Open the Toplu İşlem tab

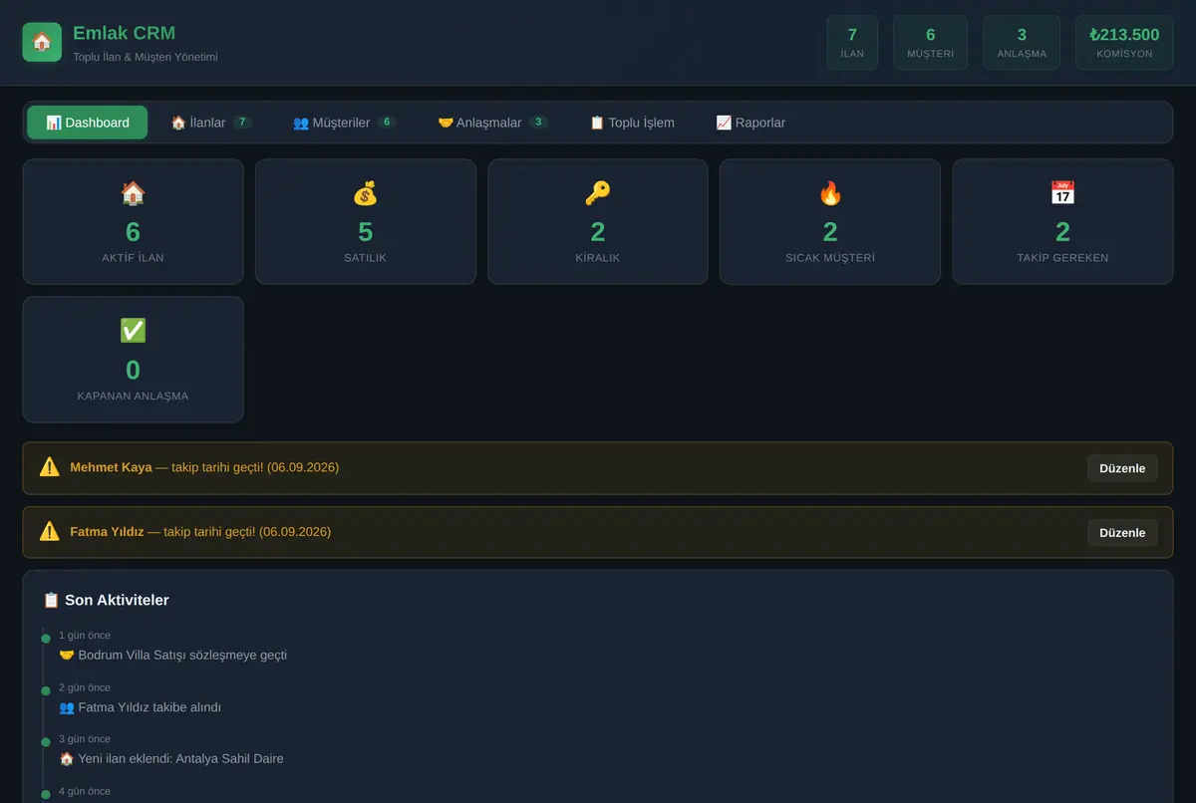click(632, 123)
